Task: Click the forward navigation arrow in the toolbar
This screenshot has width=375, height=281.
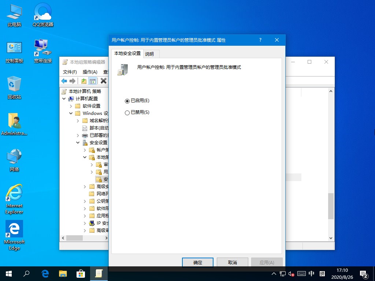Action: [73, 81]
